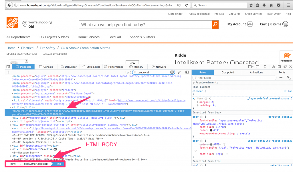Activate the pick-an-element tool in devtools

8,67
